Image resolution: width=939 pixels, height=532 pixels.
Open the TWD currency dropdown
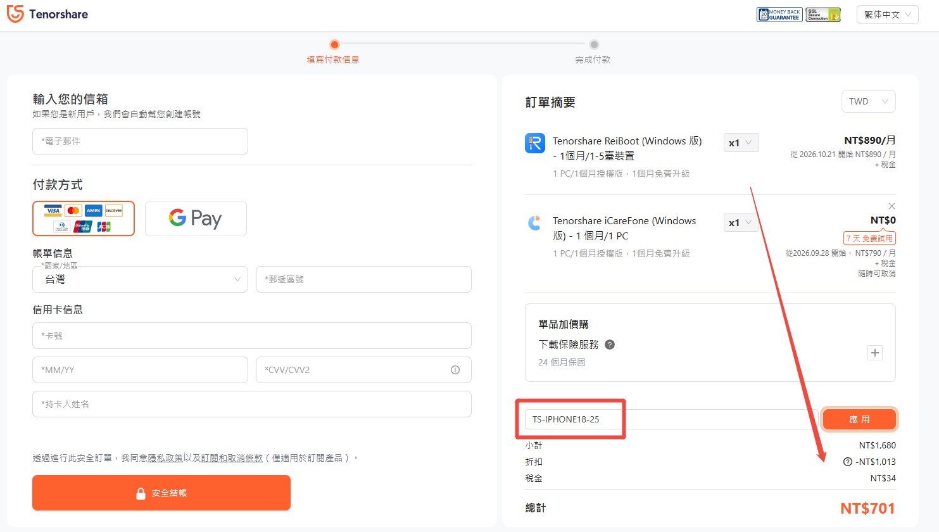868,101
